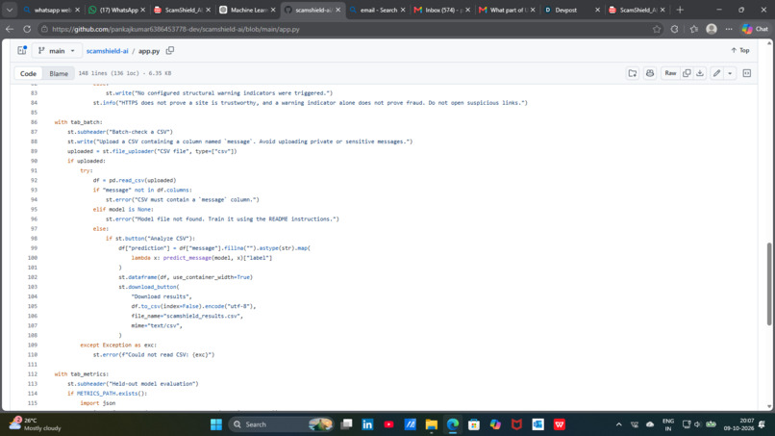The width and height of the screenshot is (775, 436).
Task: Go back in browser history
Action: (x=10, y=29)
